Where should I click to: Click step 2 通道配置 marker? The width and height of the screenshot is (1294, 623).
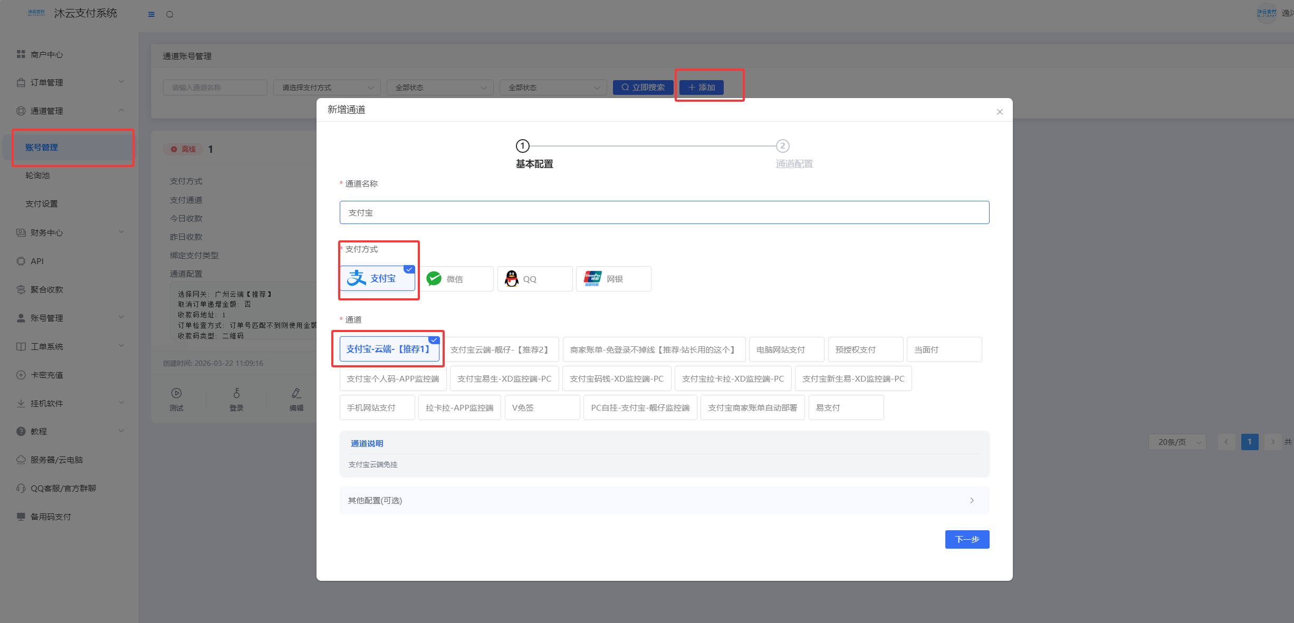(x=782, y=146)
